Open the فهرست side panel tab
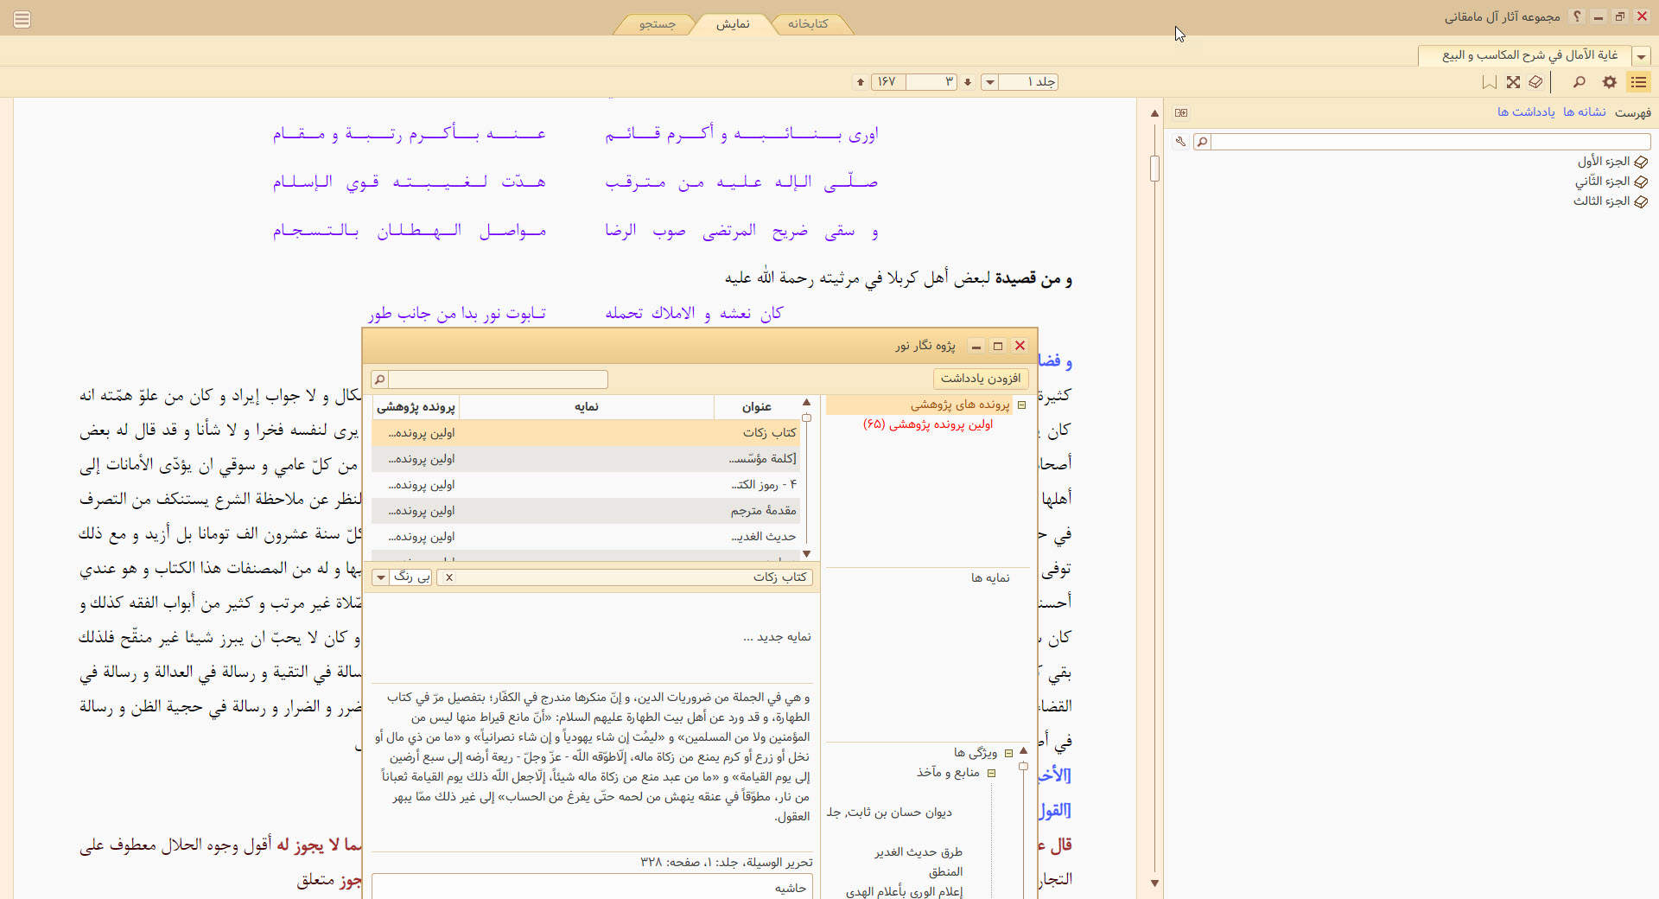This screenshot has height=899, width=1659. (1632, 112)
